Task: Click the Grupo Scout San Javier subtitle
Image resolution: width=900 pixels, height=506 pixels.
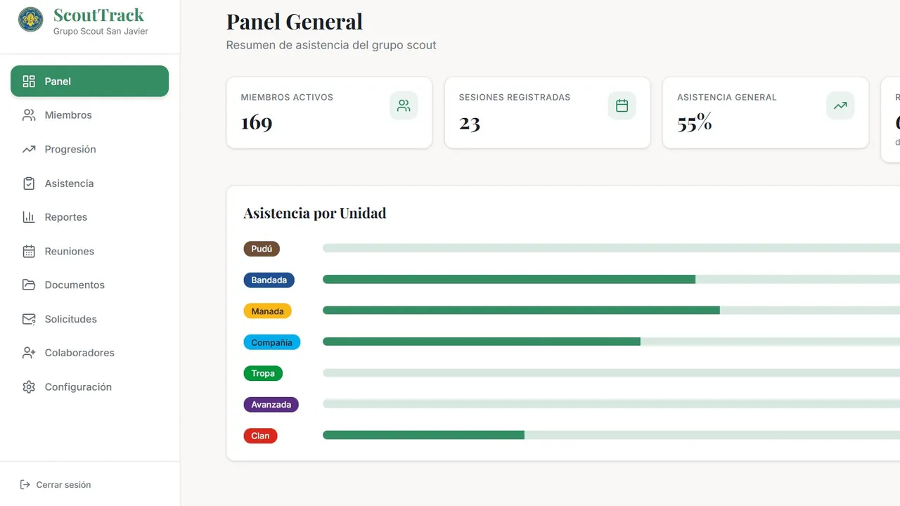Action: point(101,31)
